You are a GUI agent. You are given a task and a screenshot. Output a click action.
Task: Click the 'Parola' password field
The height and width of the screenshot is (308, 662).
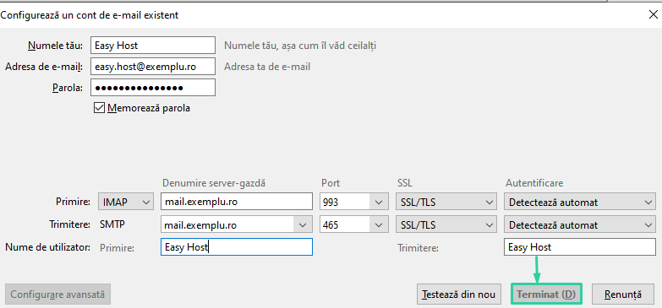click(x=153, y=87)
